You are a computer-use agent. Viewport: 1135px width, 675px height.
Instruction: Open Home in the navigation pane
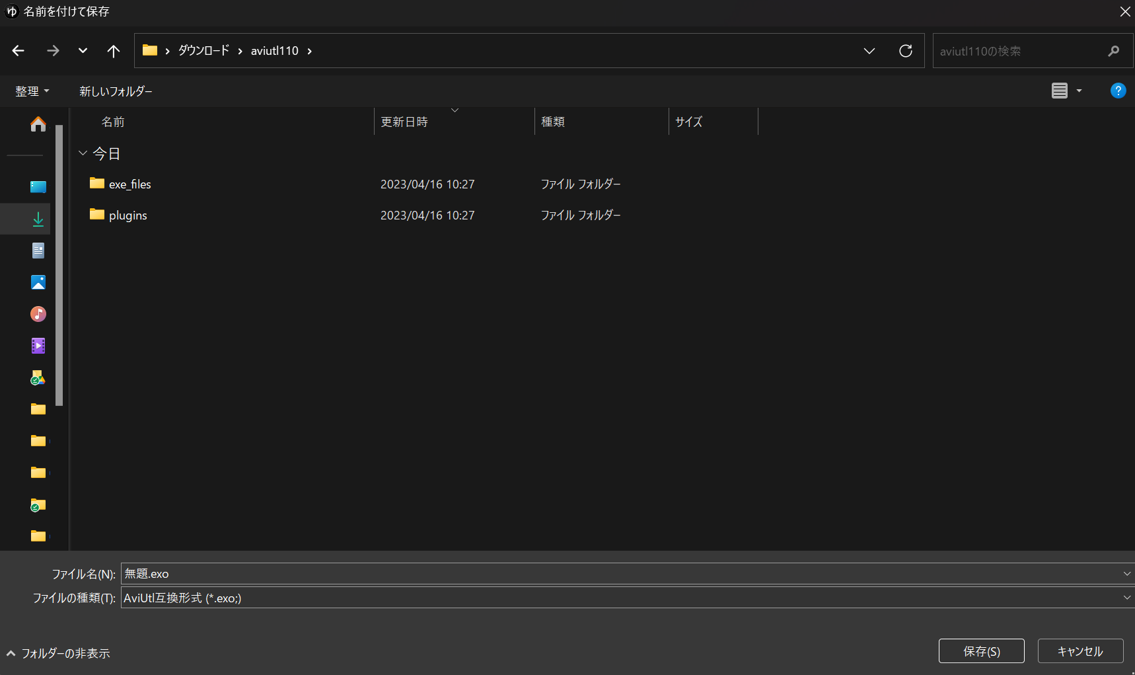[38, 124]
